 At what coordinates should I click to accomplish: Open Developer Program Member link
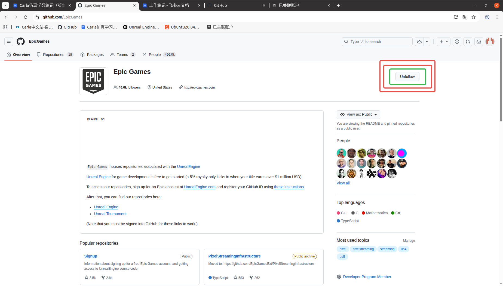click(367, 277)
